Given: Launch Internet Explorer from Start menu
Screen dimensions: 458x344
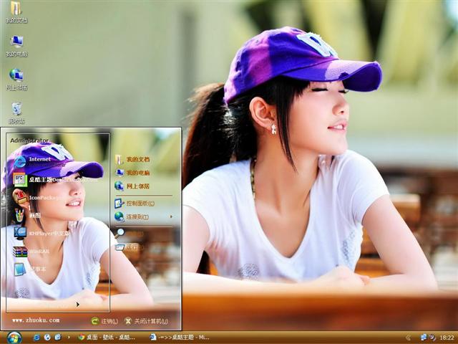Looking at the screenshot, I should (x=32, y=161).
